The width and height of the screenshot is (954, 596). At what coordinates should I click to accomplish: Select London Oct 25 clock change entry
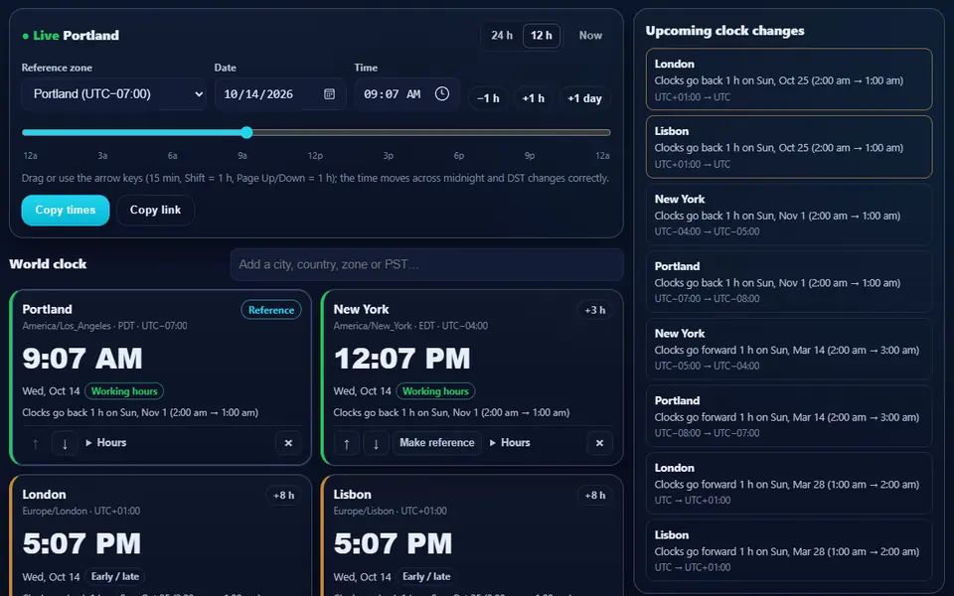coord(789,79)
